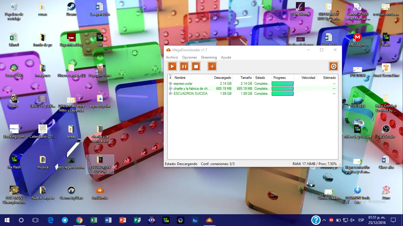Viewport: 403px width, 226px height.
Task: Select the 'the flash' desktop video icon
Action: (14, 162)
